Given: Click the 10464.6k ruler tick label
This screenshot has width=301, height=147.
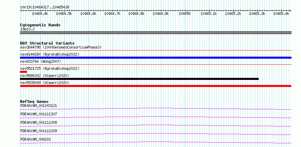Looking at the screenshot, I should point(88,13).
